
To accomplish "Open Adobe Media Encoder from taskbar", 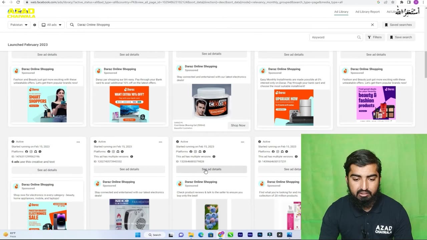I will pyautogui.click(x=250, y=235).
